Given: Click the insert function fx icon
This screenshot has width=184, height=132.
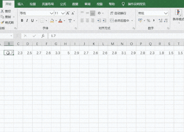Looking at the screenshot, I should click(43, 36).
